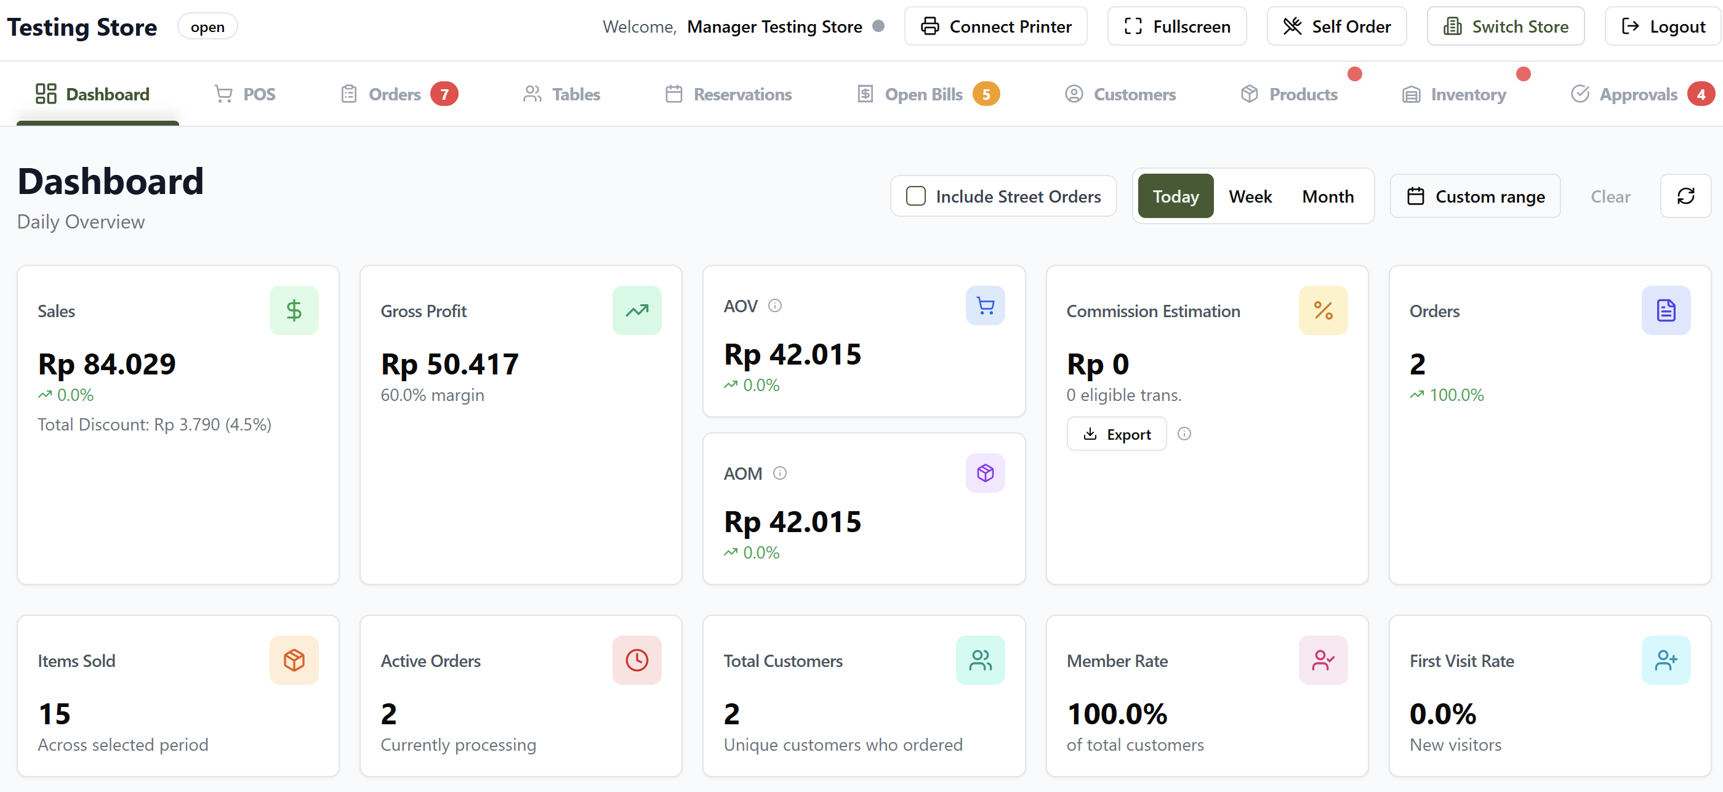The image size is (1723, 792).
Task: Click the AOM info icon
Action: 779,473
